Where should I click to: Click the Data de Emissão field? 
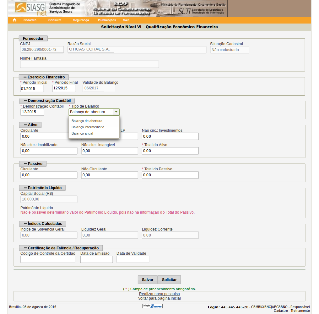point(96,259)
